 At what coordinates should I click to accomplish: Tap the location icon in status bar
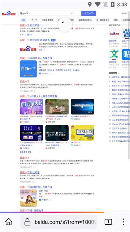tap(90, 4)
